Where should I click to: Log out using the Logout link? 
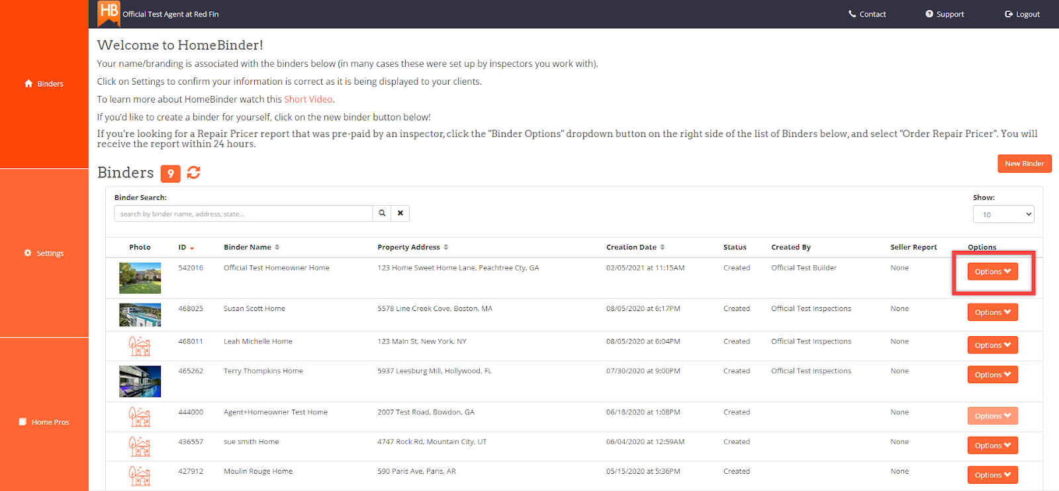click(x=1022, y=14)
